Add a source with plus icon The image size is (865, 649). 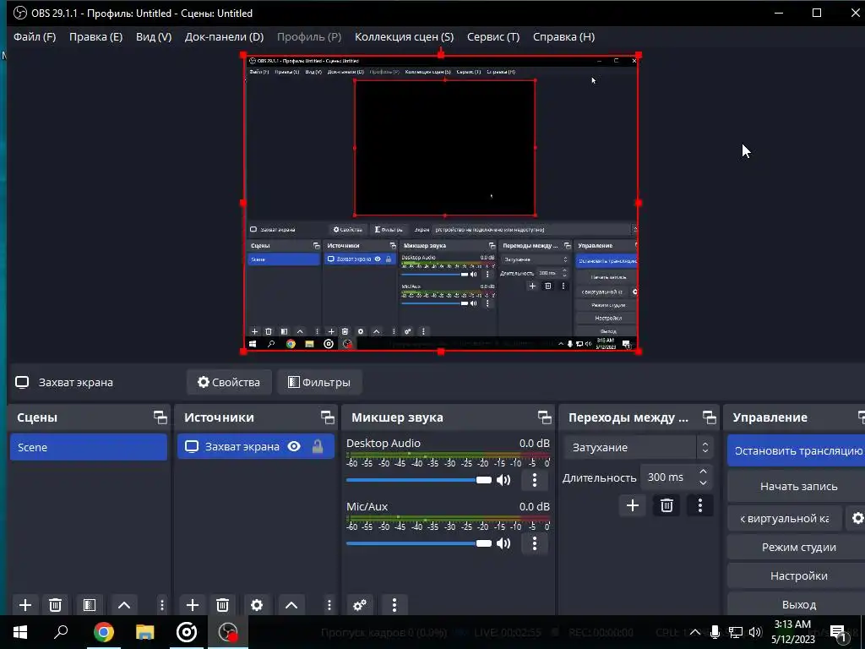pyautogui.click(x=192, y=605)
